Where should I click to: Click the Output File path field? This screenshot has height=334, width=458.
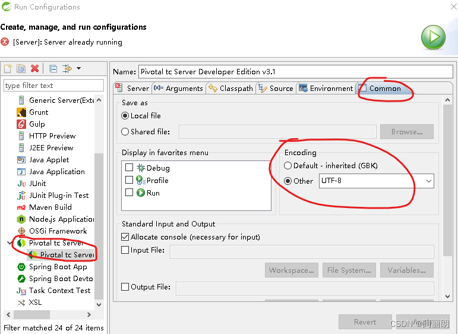[305, 289]
